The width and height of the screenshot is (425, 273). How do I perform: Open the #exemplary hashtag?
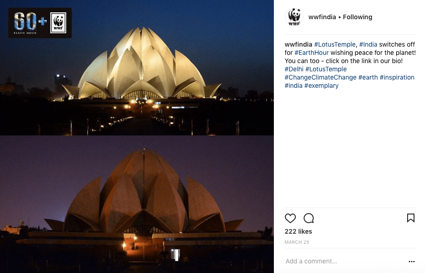[321, 86]
